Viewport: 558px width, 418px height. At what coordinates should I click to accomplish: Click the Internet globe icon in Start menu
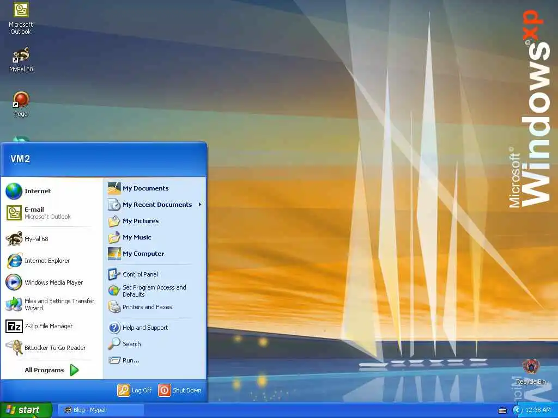(14, 191)
